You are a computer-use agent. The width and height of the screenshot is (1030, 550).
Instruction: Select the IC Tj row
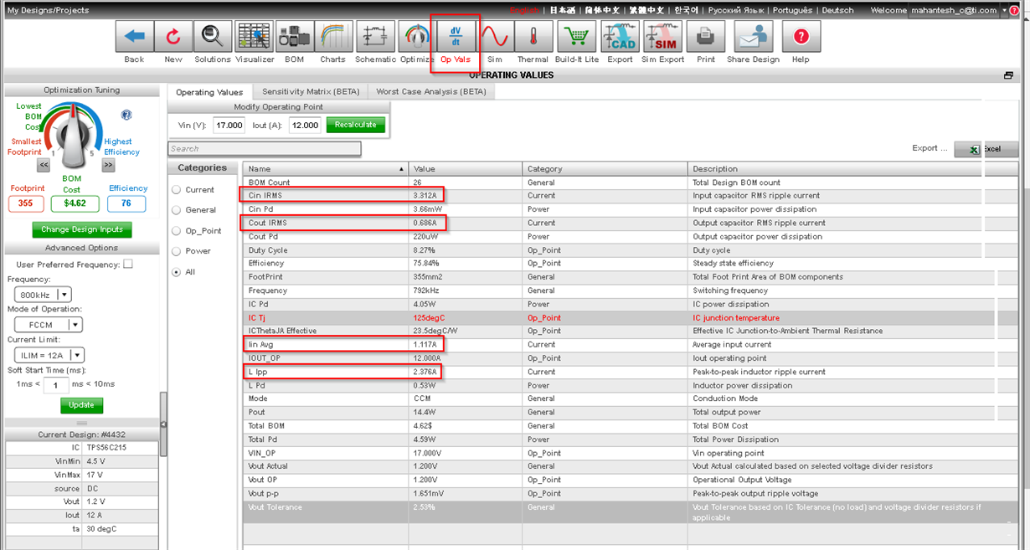631,318
